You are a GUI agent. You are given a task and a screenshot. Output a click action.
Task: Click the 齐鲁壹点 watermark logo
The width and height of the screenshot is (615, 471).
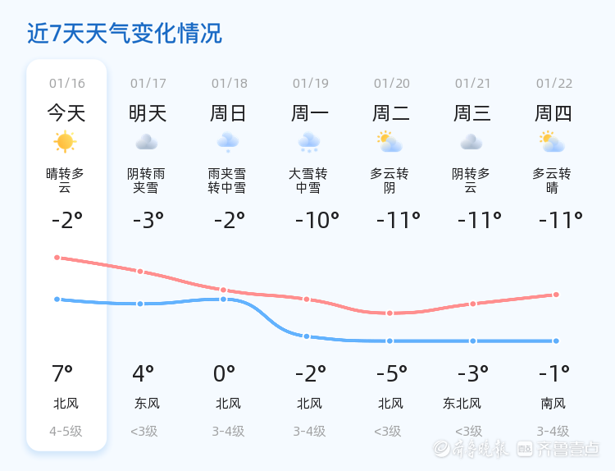569,448
